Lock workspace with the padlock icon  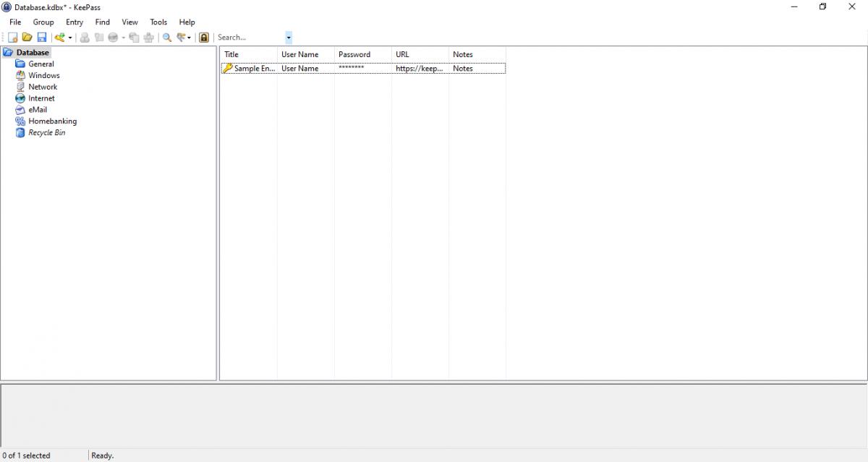204,37
